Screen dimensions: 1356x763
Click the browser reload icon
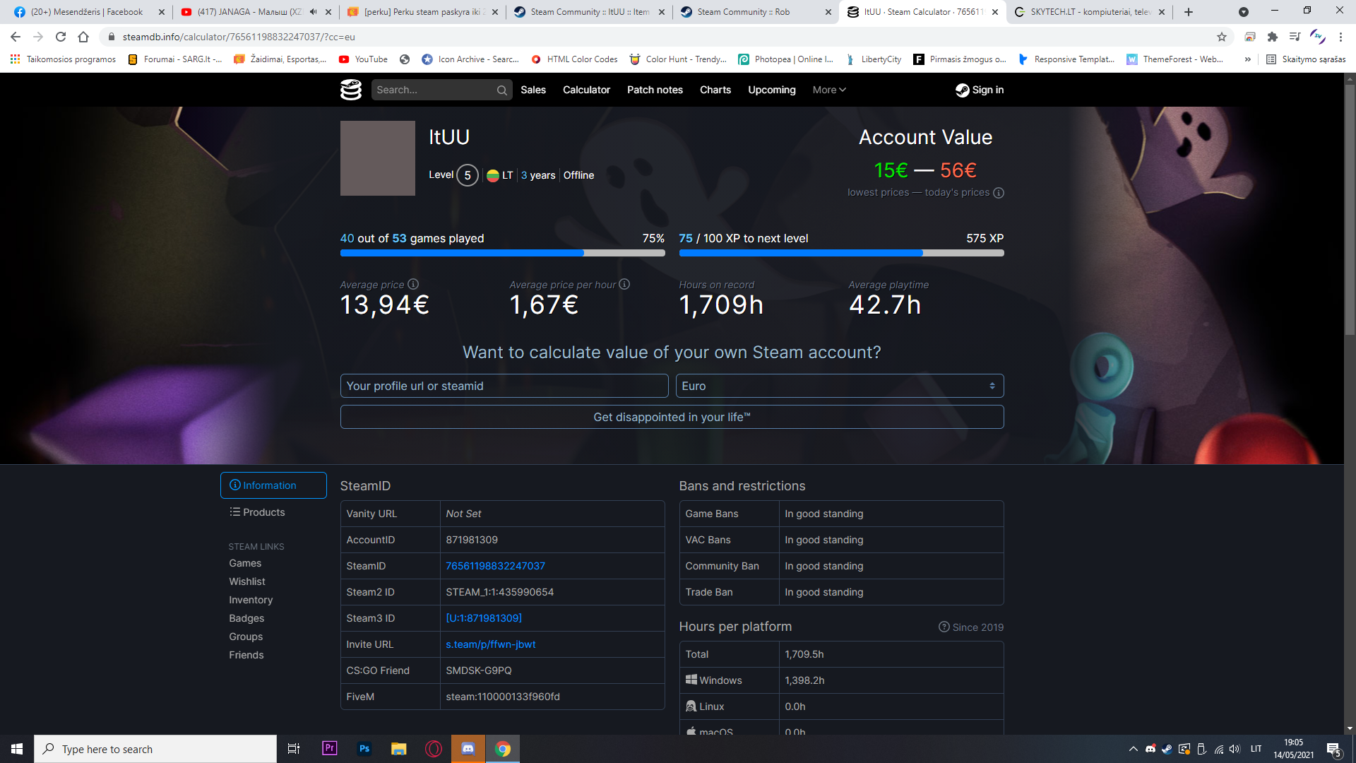(x=61, y=37)
